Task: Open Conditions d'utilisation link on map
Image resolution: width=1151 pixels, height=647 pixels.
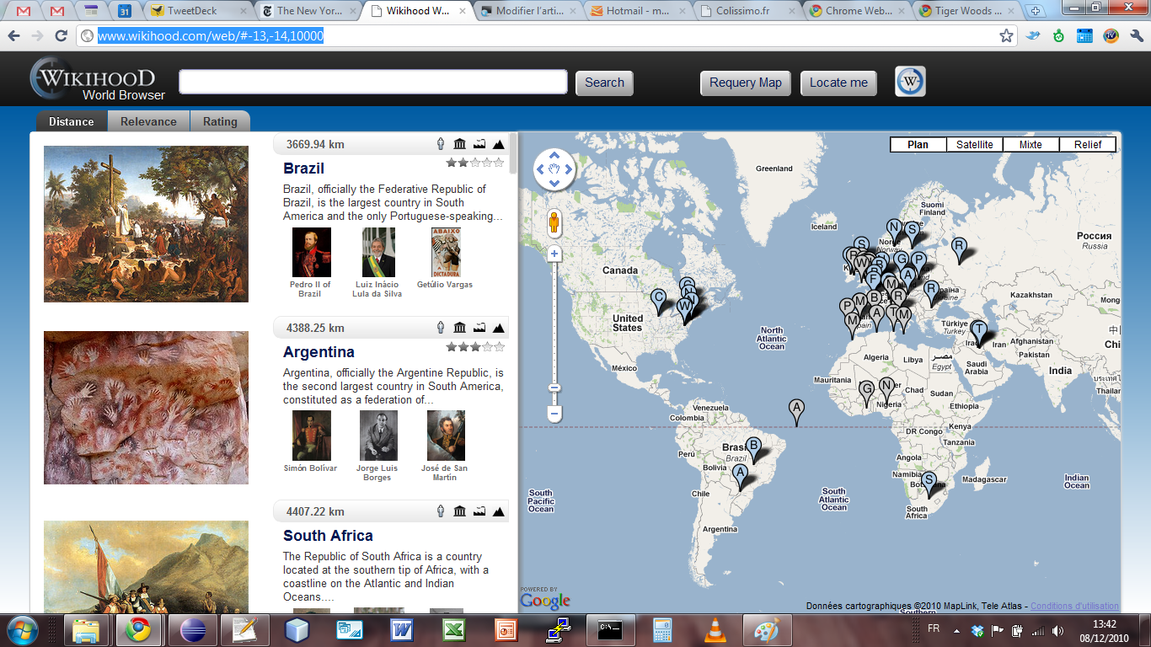Action: [x=1074, y=606]
